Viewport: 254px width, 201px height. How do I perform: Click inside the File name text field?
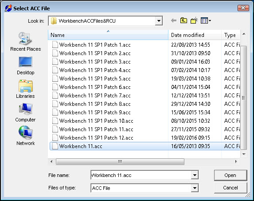(x=141, y=175)
